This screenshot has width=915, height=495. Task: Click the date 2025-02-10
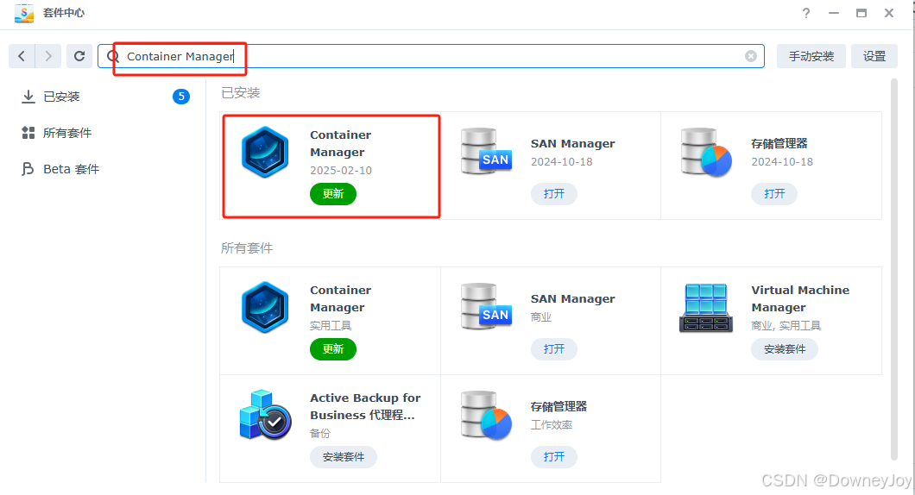coord(341,170)
